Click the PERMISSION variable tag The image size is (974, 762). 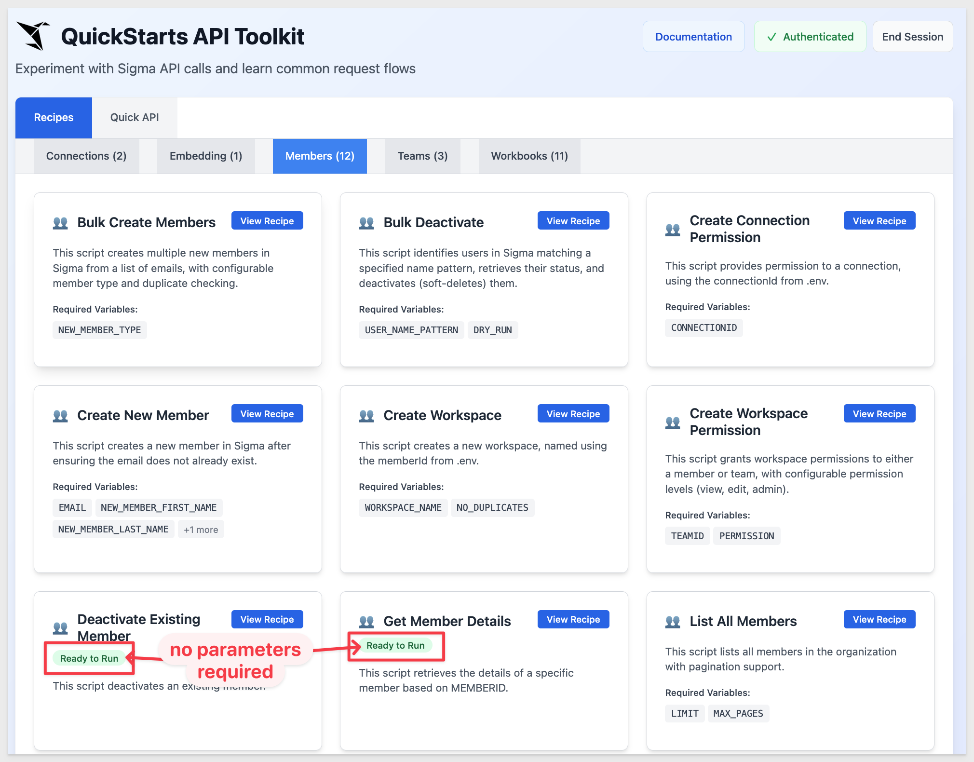point(747,536)
